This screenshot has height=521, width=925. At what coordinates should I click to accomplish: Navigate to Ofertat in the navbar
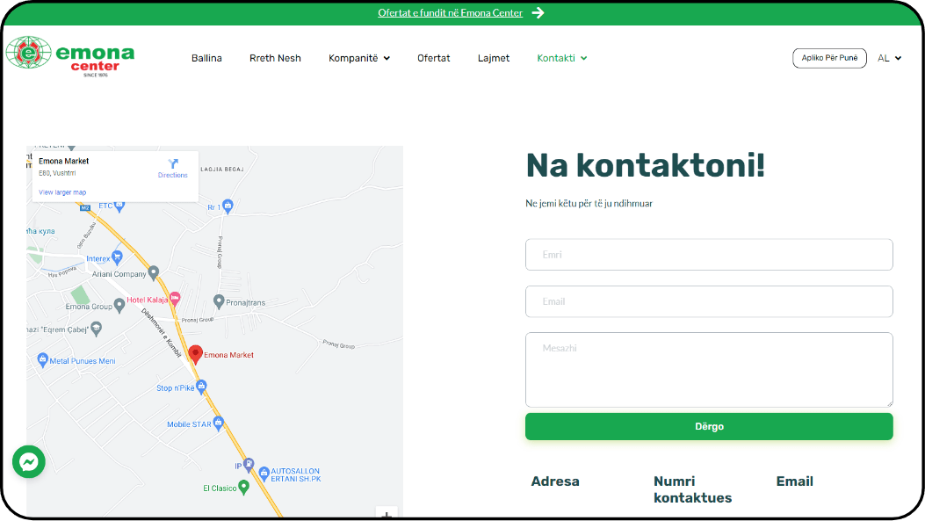[433, 58]
